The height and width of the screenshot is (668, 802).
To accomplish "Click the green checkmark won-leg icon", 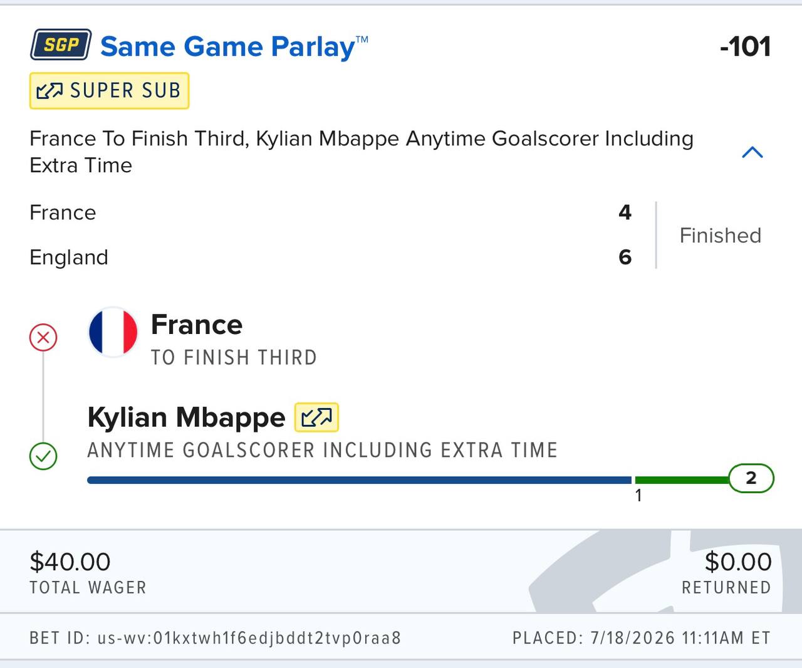I will pyautogui.click(x=43, y=456).
